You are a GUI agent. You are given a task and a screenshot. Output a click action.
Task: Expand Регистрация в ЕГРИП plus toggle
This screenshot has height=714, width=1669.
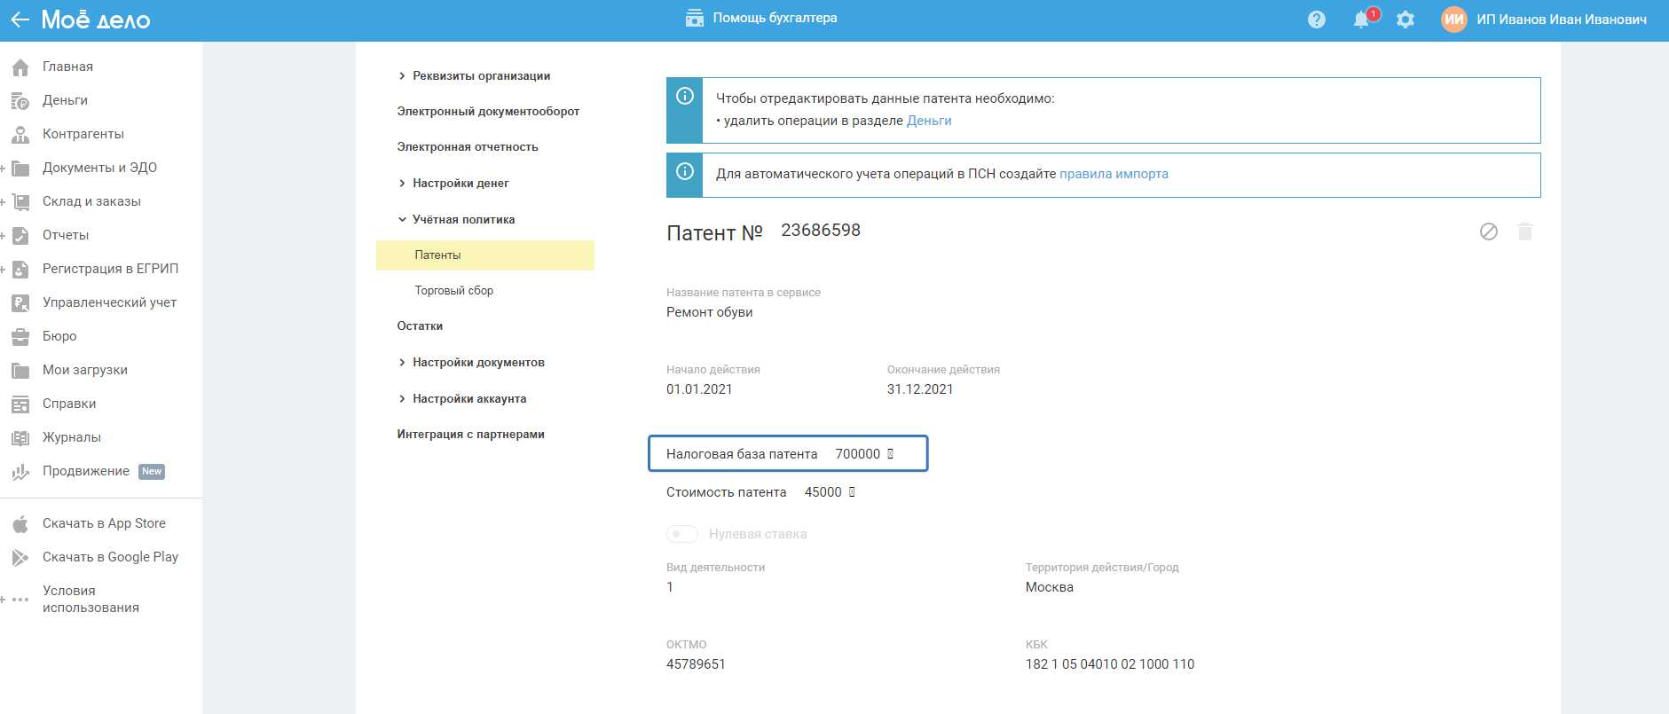click(x=4, y=270)
